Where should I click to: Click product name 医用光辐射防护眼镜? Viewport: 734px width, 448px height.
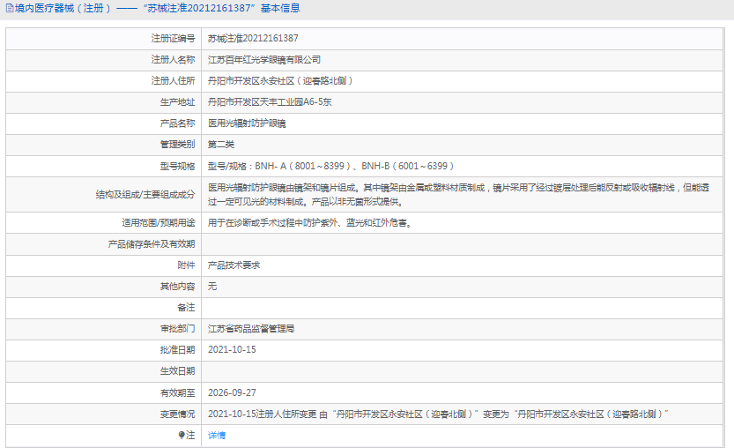click(x=246, y=123)
